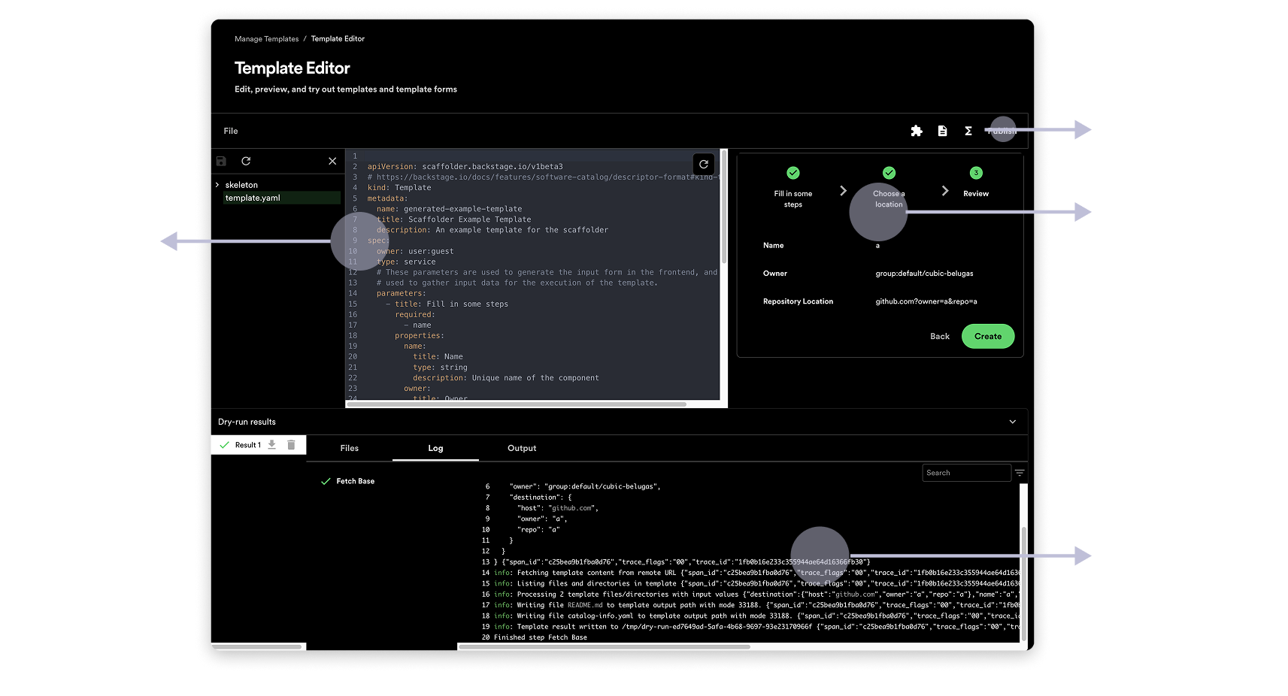Click the Back button in preview form
1288x696 pixels.
tap(940, 337)
